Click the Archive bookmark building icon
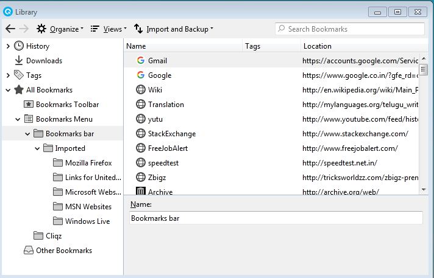This screenshot has width=434, height=278. tap(141, 190)
